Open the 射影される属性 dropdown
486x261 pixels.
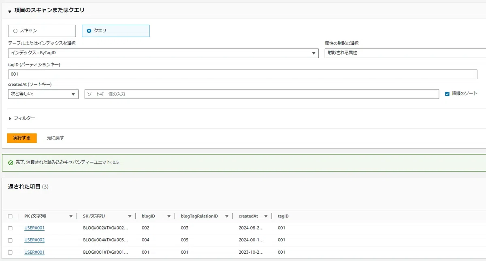(405, 53)
